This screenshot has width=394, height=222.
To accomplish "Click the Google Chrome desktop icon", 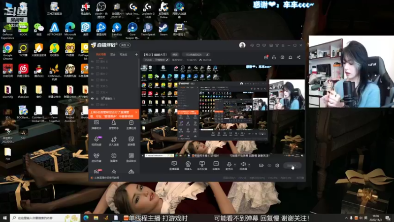I will pyautogui.click(x=8, y=52).
